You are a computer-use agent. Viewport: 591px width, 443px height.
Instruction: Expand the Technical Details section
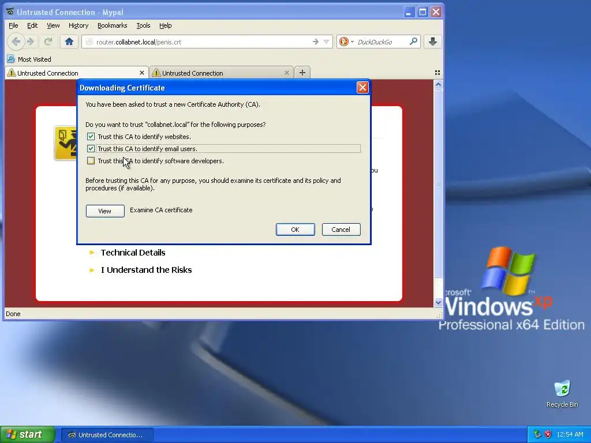128,253
